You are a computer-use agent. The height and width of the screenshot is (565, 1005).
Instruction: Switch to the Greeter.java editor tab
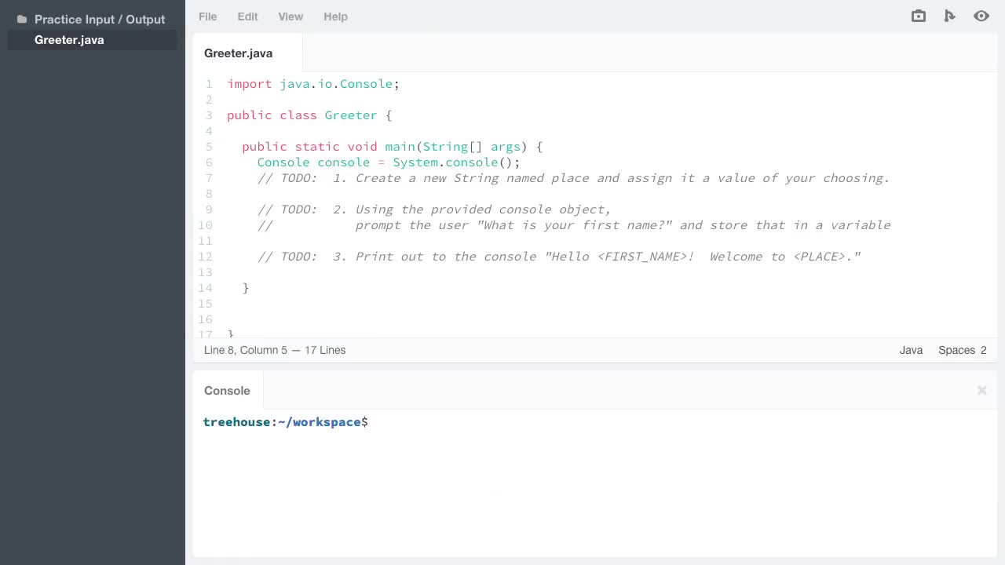[238, 53]
